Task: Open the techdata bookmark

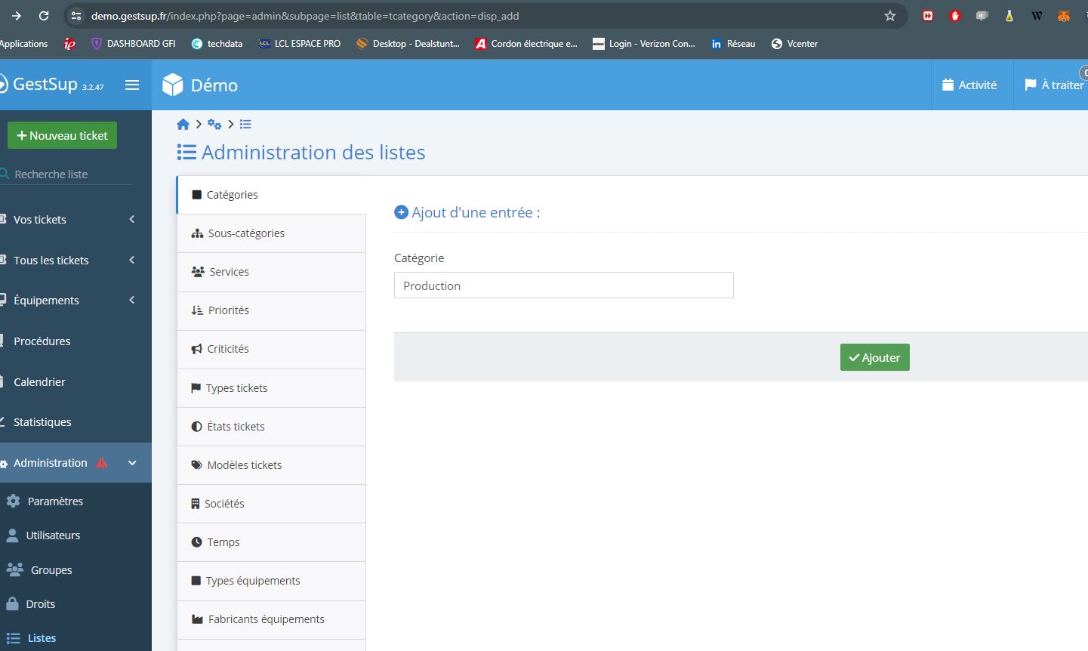Action: coord(217,44)
